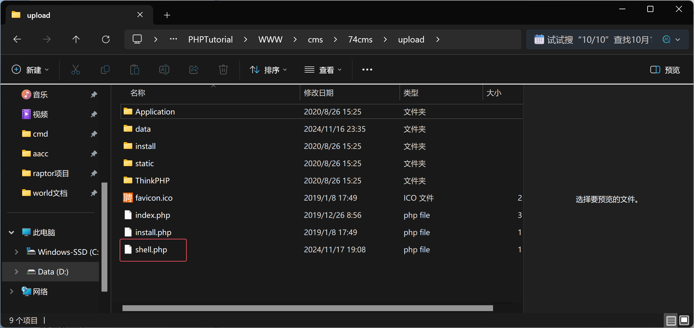Click the Copilot search icon
Viewport: 694px width, 328px height.
pos(667,39)
